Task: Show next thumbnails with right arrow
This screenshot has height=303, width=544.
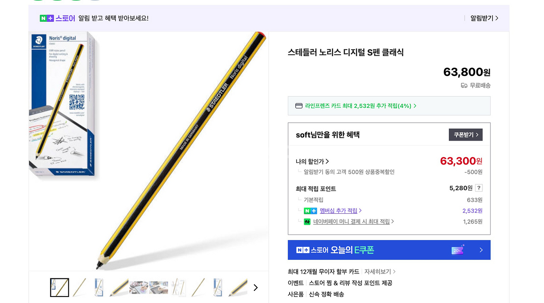Action: point(256,288)
